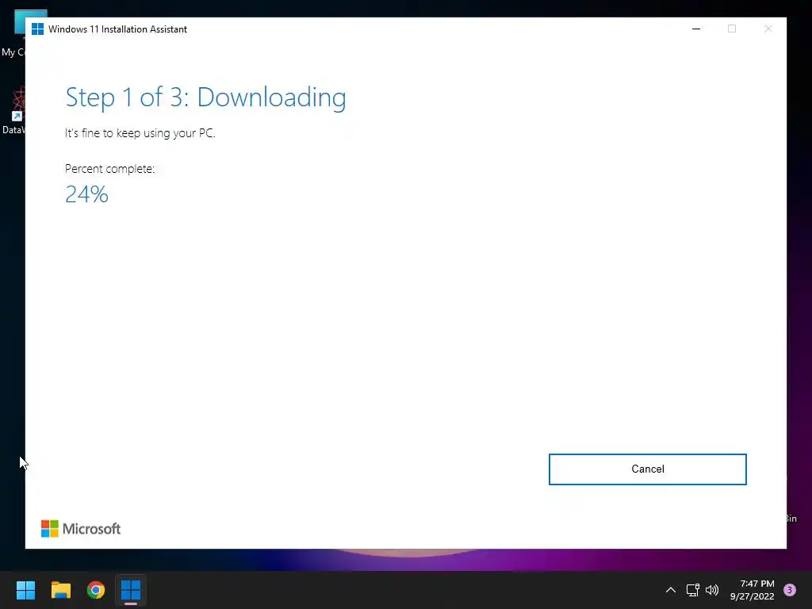812x609 pixels.
Task: Select the DataV desktop shortcut
Action: (13, 111)
